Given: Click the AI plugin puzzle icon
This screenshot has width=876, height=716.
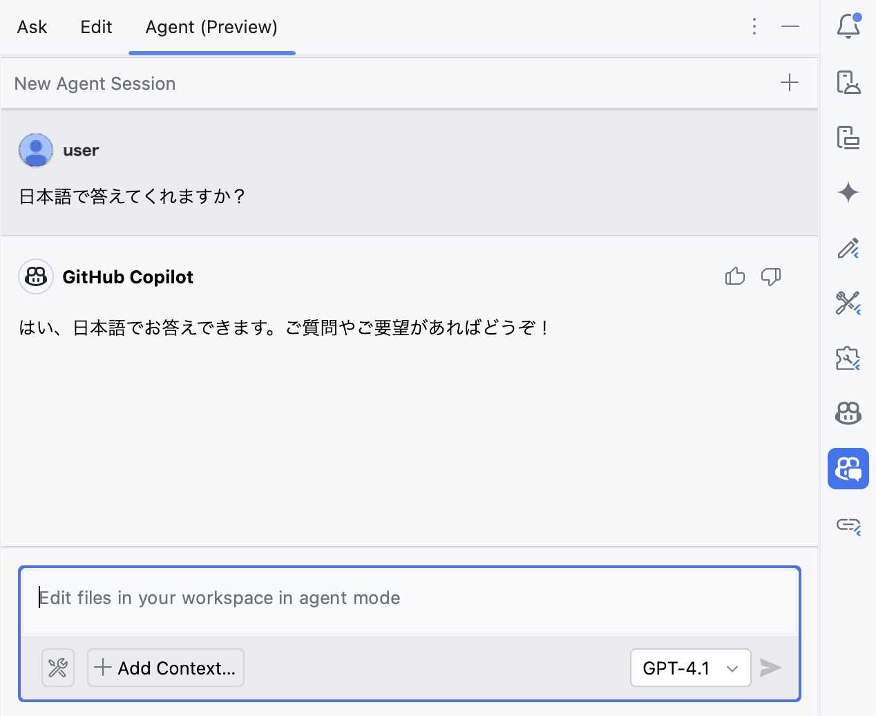Looking at the screenshot, I should [848, 359].
